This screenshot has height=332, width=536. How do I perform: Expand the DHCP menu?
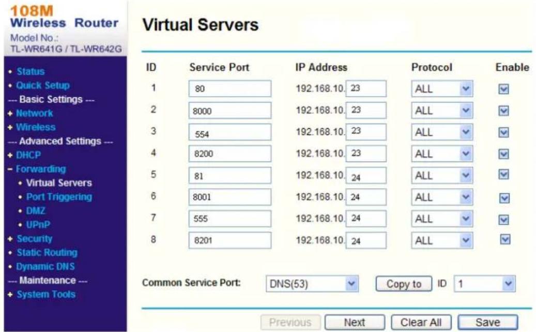(x=28, y=155)
